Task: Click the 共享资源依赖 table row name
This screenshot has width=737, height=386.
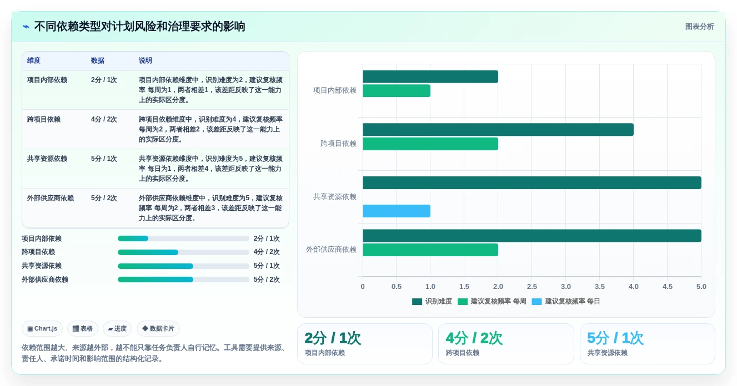Action: pos(47,159)
